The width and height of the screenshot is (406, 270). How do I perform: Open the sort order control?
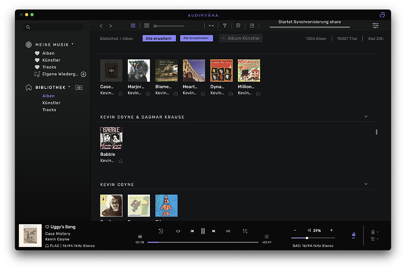pos(211,26)
